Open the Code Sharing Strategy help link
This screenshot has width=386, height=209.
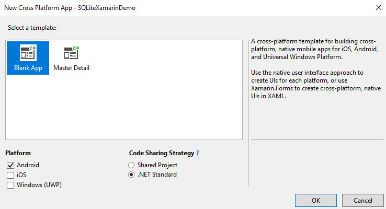coord(197,153)
